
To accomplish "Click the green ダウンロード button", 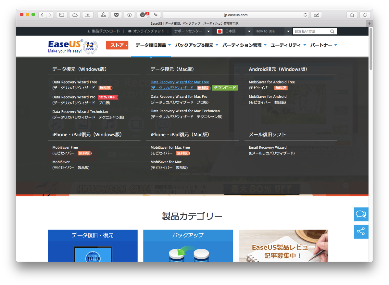I will [x=225, y=88].
